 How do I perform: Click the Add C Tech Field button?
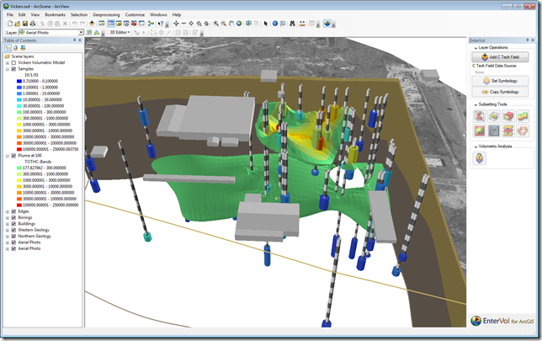pos(502,56)
